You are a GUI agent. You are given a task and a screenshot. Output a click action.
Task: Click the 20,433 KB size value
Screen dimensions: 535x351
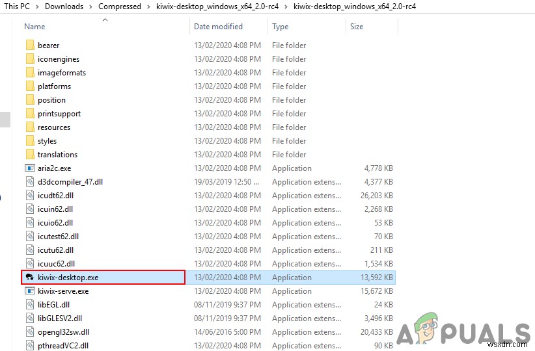point(377,332)
